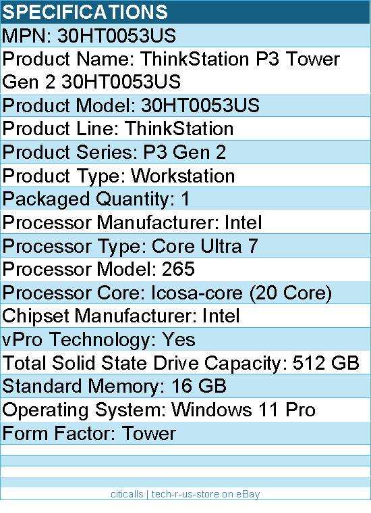This screenshot has height=513, width=371.
Task: Click the second Gen 2 30HT0053US text line
Action: pos(92,82)
